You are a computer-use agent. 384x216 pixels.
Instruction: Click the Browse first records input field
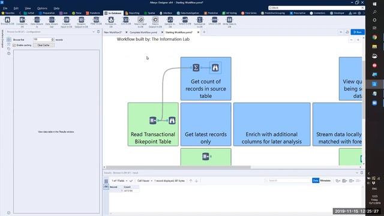pos(42,40)
